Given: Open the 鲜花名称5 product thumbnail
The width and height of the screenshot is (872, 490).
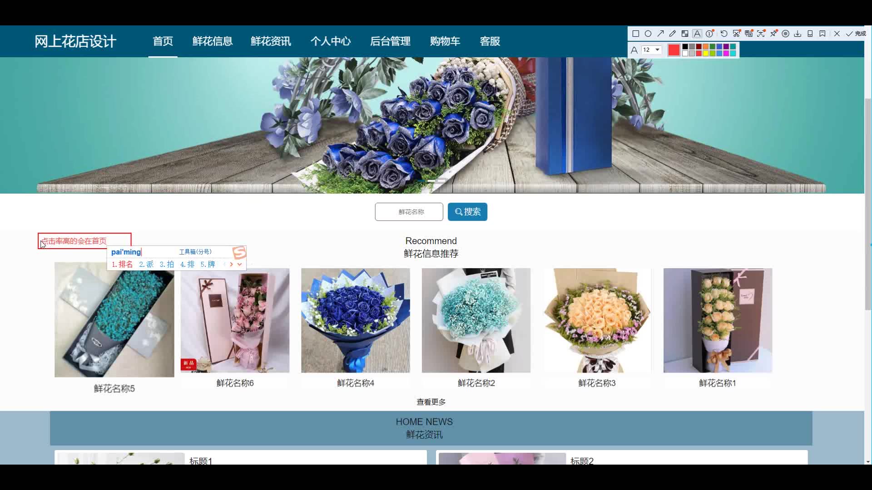Looking at the screenshot, I should click(x=114, y=320).
